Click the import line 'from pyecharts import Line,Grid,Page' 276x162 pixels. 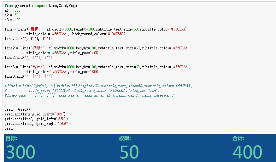point(41,6)
